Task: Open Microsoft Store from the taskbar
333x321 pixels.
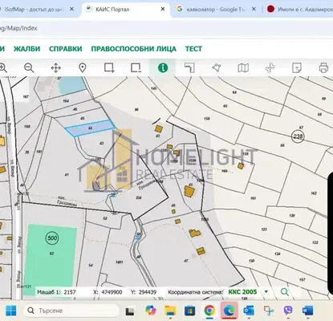Action: coord(189,311)
